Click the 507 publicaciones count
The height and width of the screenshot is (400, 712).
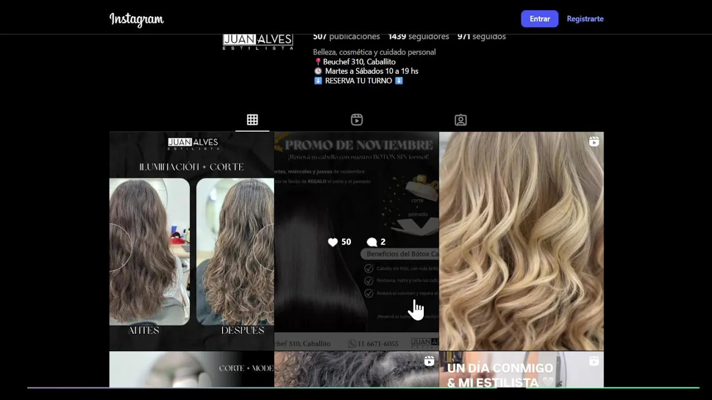[x=347, y=37]
